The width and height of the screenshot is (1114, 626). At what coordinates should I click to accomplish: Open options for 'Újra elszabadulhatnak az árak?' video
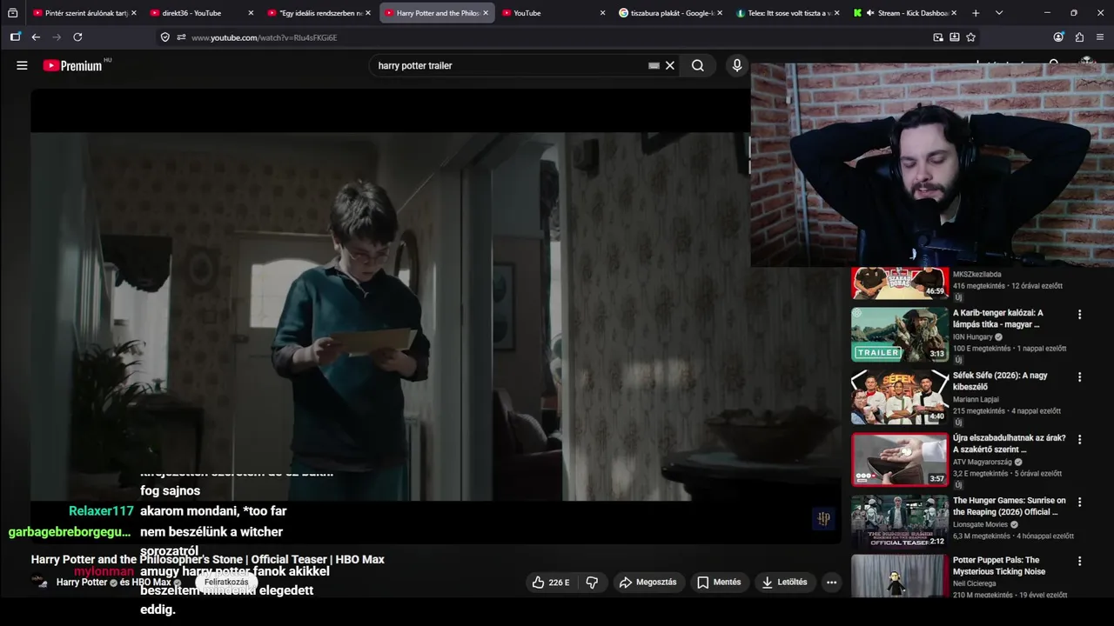point(1079,440)
